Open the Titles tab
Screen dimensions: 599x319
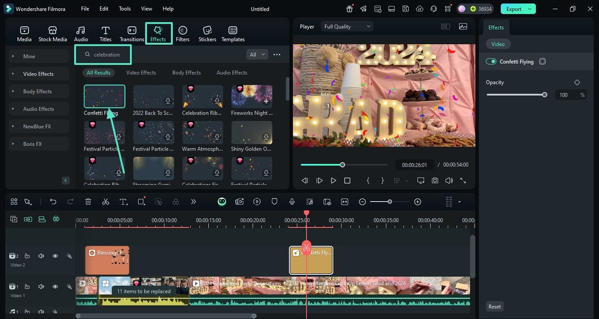106,34
